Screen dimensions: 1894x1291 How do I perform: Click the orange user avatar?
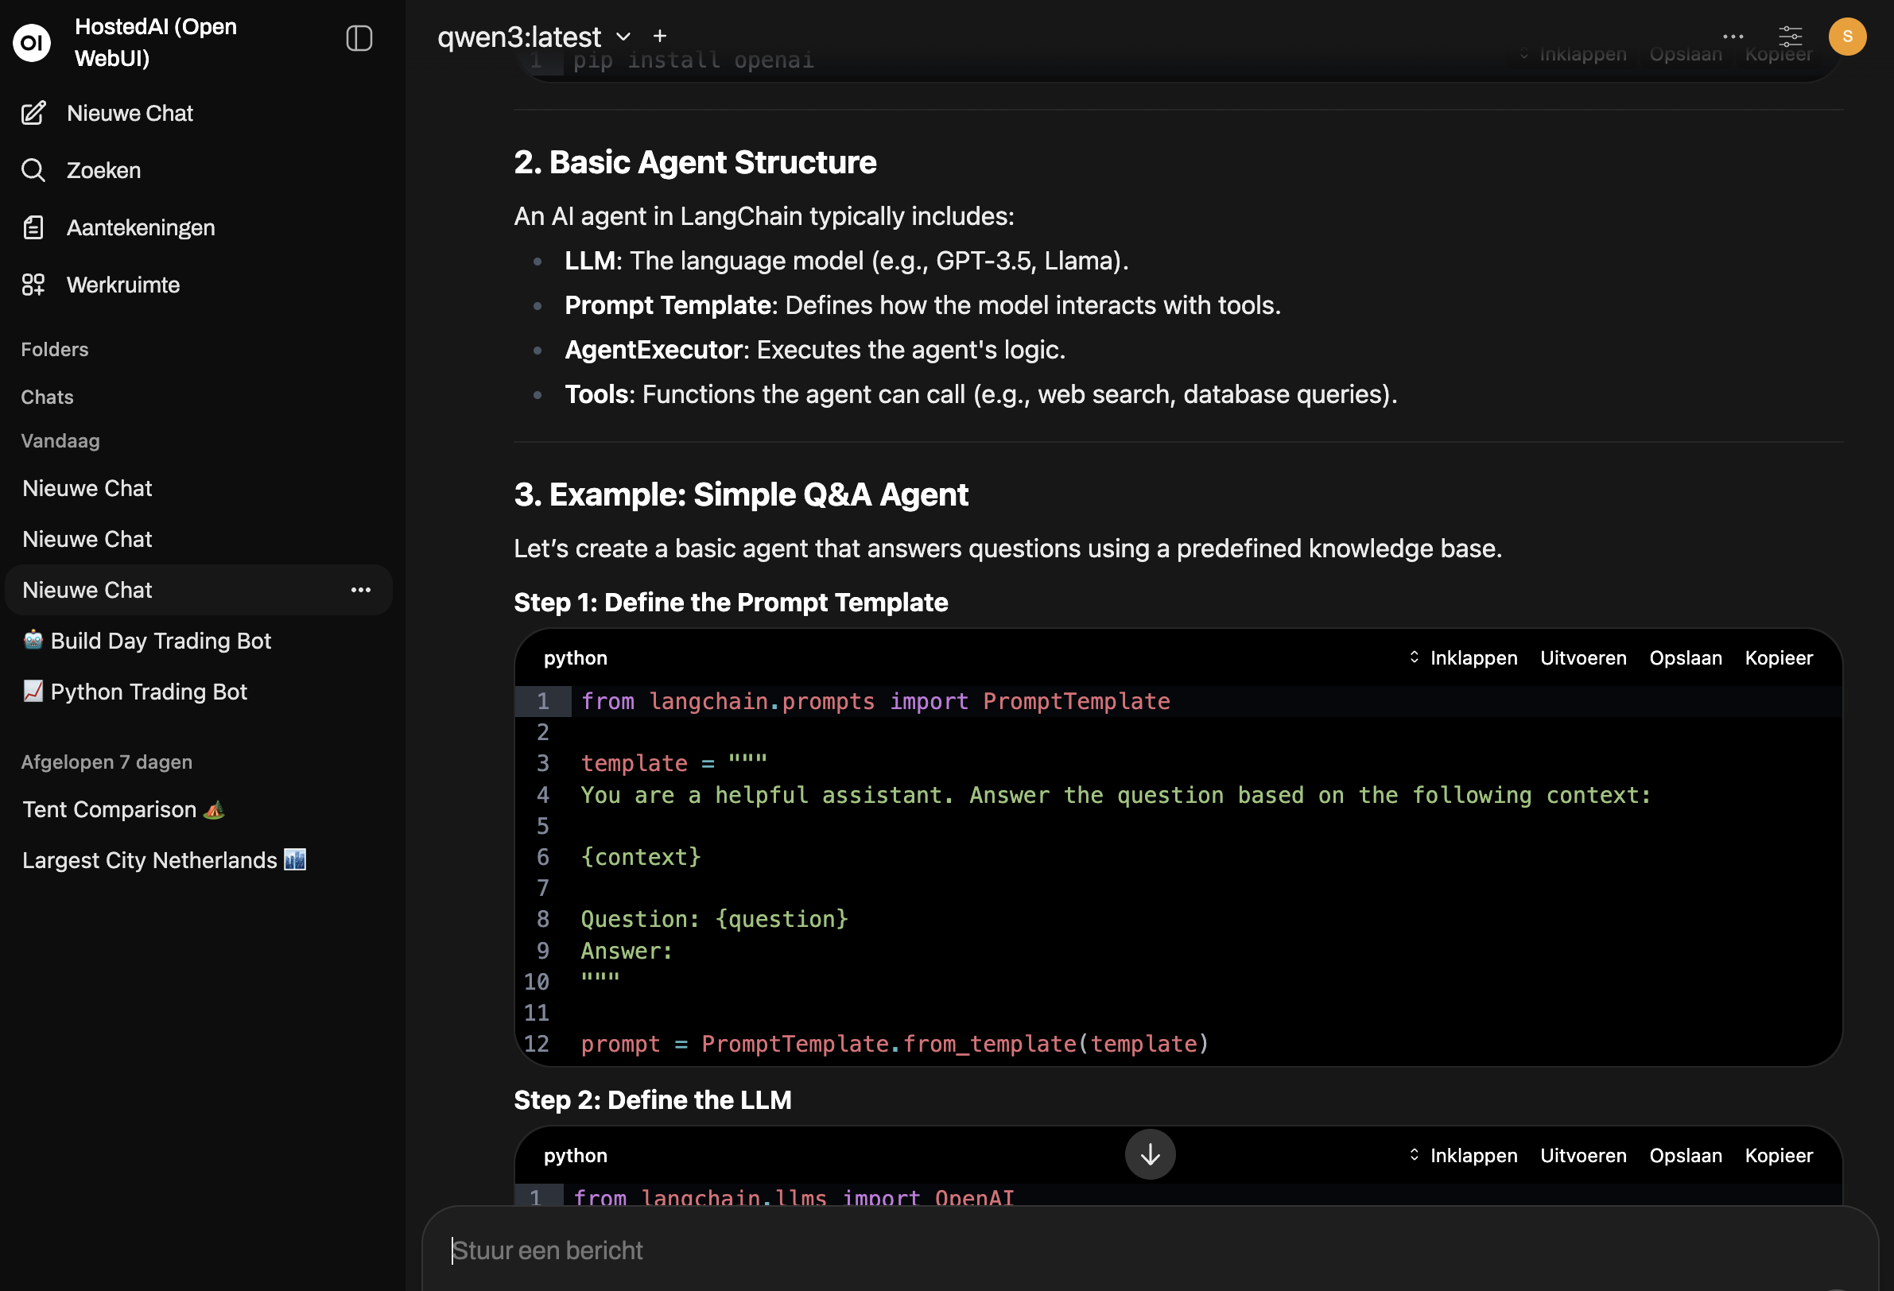coord(1847,36)
